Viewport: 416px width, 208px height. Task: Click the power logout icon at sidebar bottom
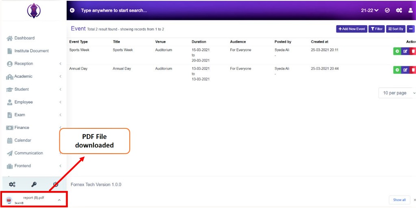pos(55,184)
